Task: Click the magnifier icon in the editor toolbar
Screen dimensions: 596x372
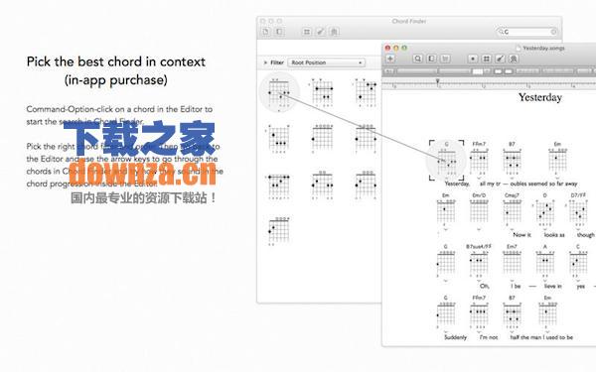Action: [x=418, y=59]
